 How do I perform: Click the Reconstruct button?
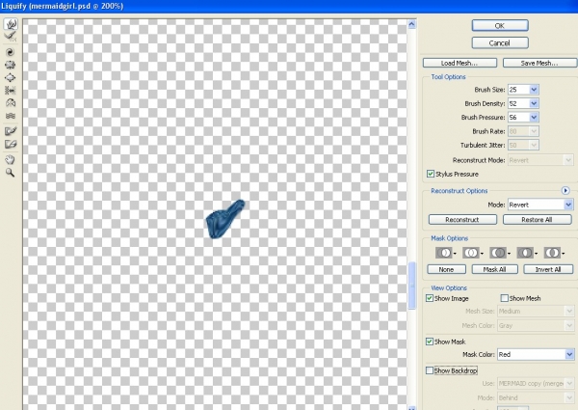point(462,220)
